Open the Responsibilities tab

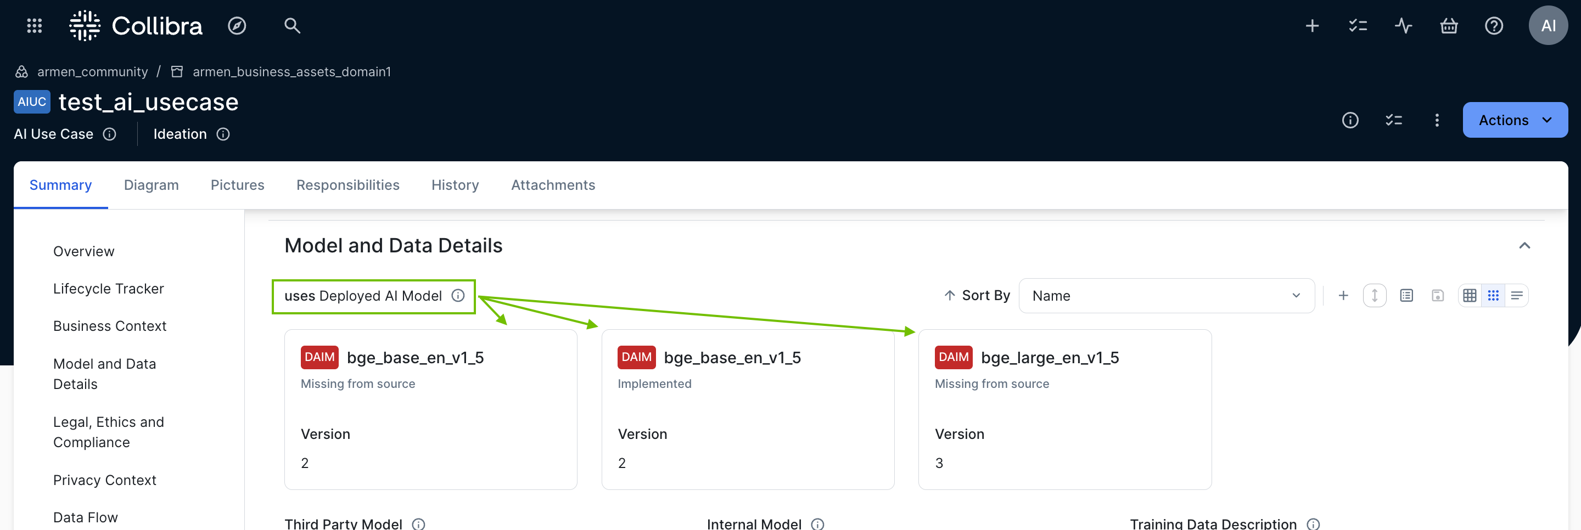(347, 185)
